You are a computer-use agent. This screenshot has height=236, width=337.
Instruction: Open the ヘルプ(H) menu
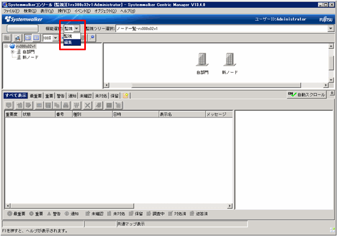(127, 11)
